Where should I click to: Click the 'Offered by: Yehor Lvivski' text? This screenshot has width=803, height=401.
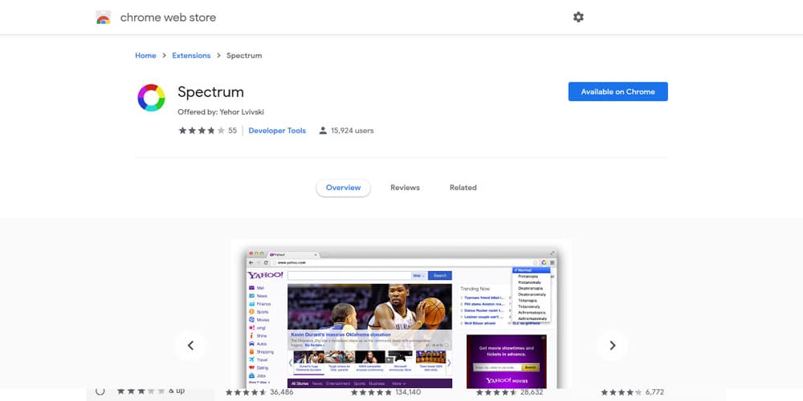221,112
